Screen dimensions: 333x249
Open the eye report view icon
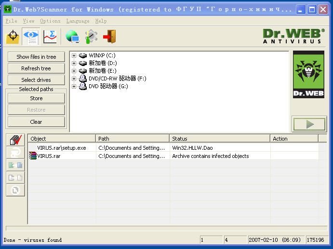point(31,37)
